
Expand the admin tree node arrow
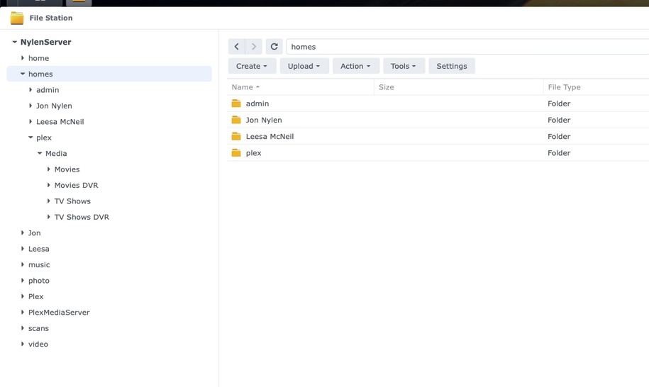point(30,90)
